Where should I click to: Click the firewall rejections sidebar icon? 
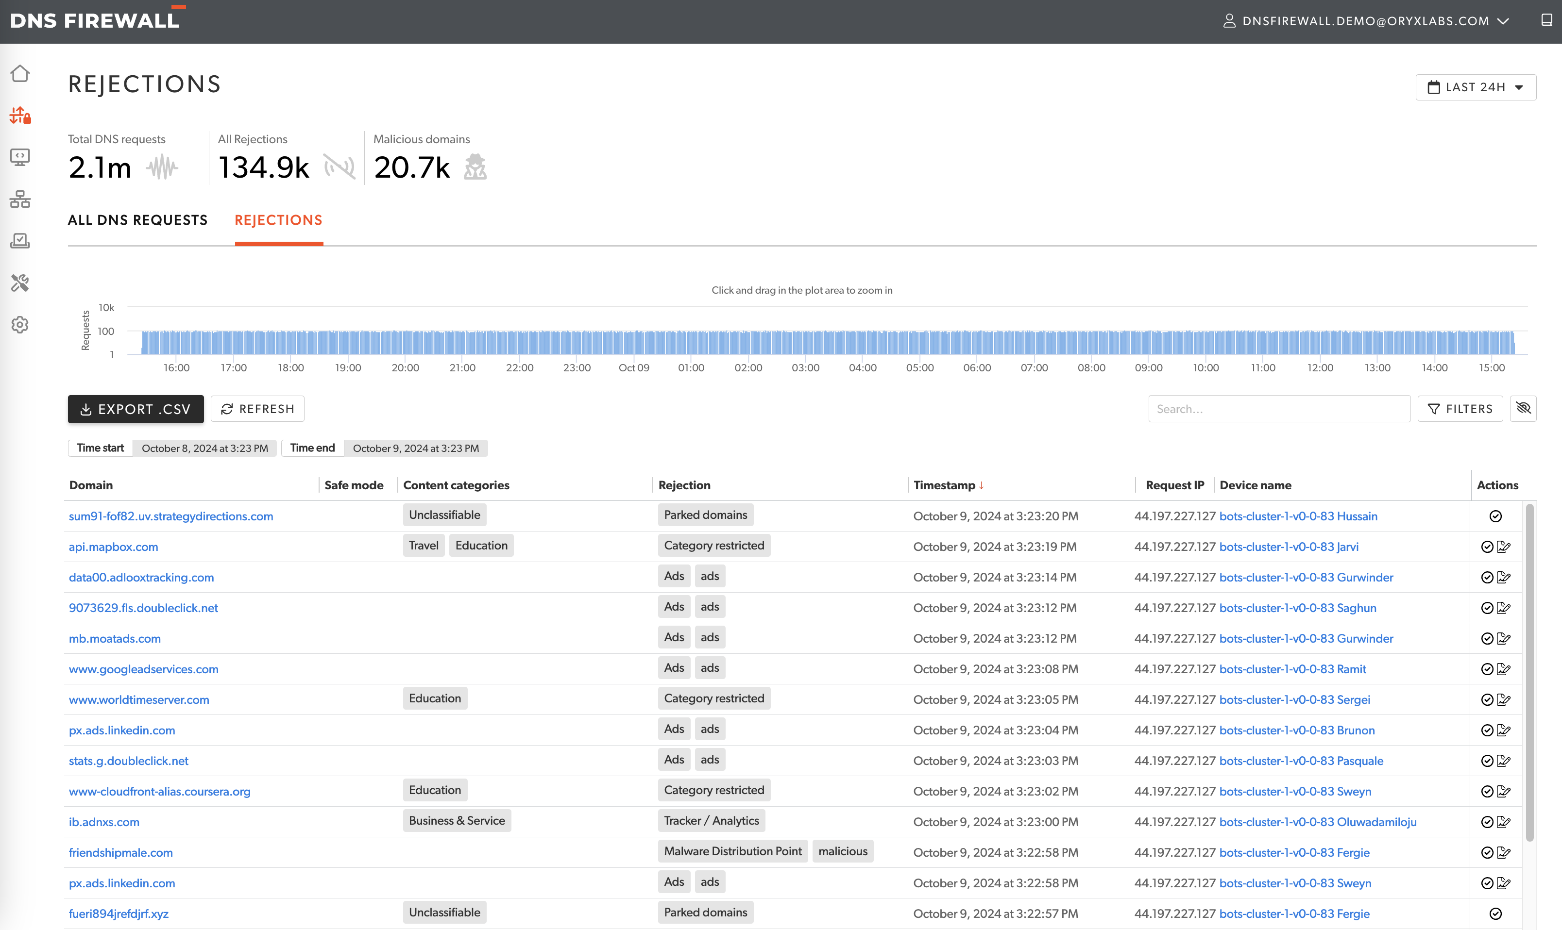click(x=20, y=116)
